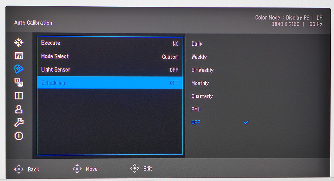Select the bar chart picture settings icon

point(19,56)
